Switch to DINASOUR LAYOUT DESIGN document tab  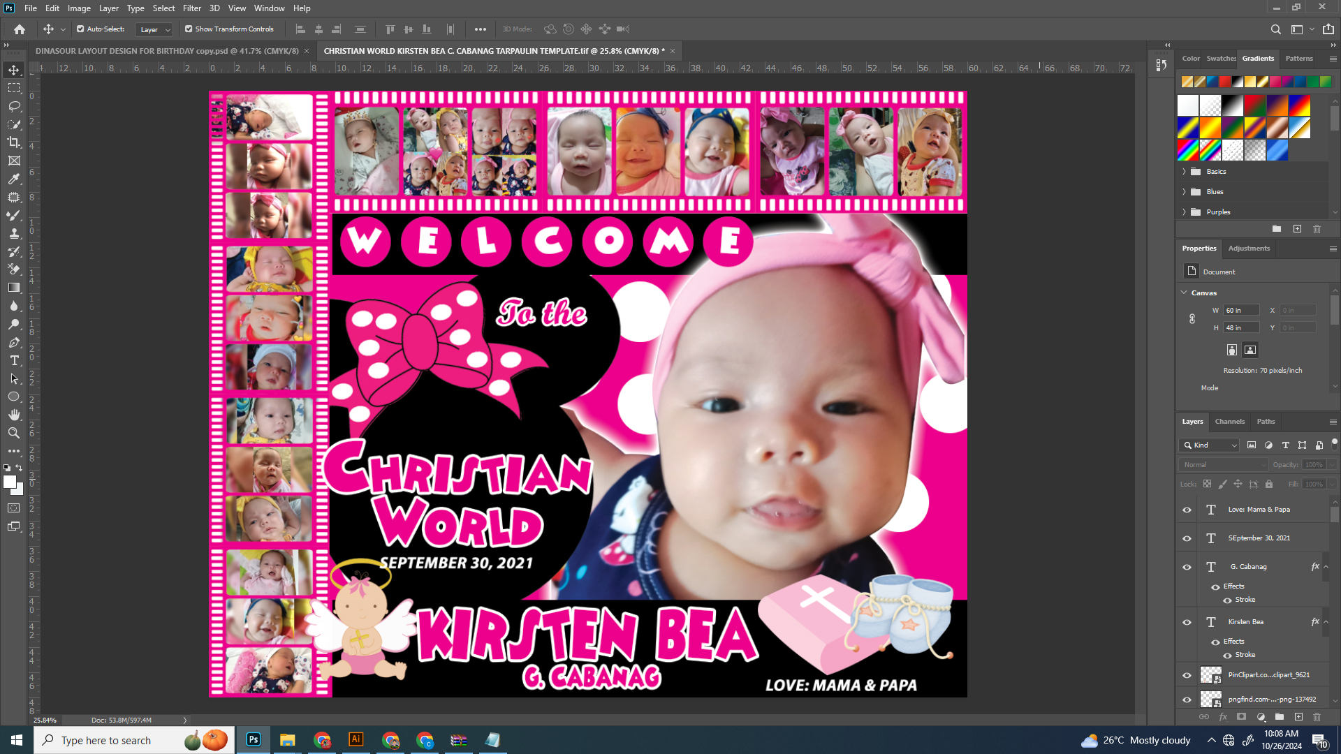pyautogui.click(x=167, y=51)
